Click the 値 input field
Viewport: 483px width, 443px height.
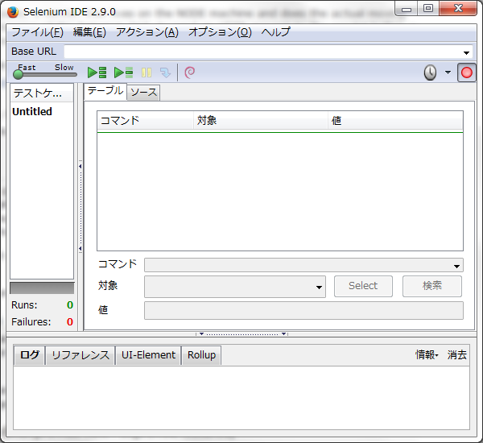tap(303, 310)
